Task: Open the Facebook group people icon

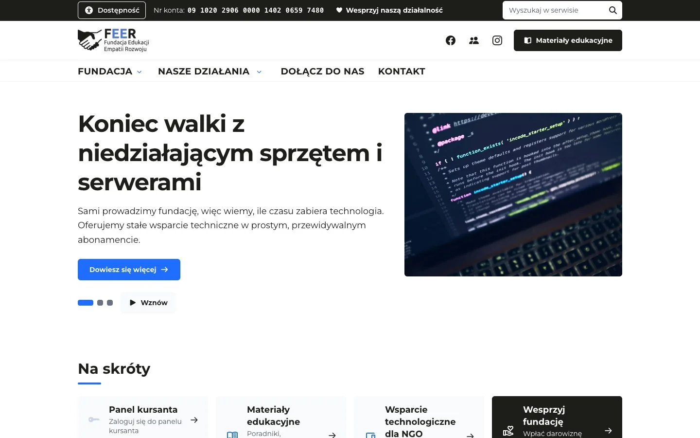Action: tap(474, 40)
